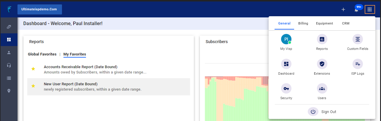This screenshot has width=381, height=121.
Task: Open the Custom Fields icon
Action: click(x=358, y=39)
